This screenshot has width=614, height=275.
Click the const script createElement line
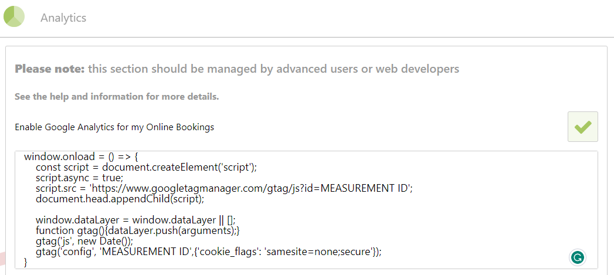click(146, 167)
